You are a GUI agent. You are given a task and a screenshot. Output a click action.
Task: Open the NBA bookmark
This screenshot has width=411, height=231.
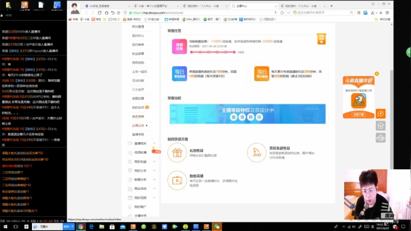pyautogui.click(x=191, y=19)
